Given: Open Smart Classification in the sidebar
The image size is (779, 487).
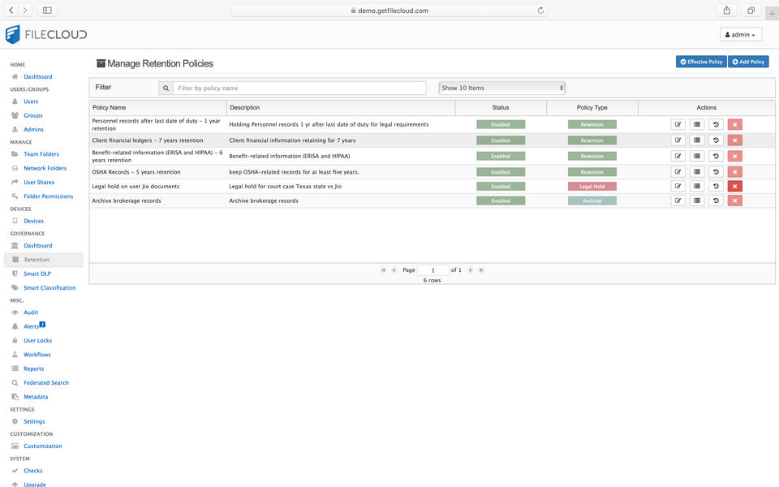Looking at the screenshot, I should click(x=49, y=287).
